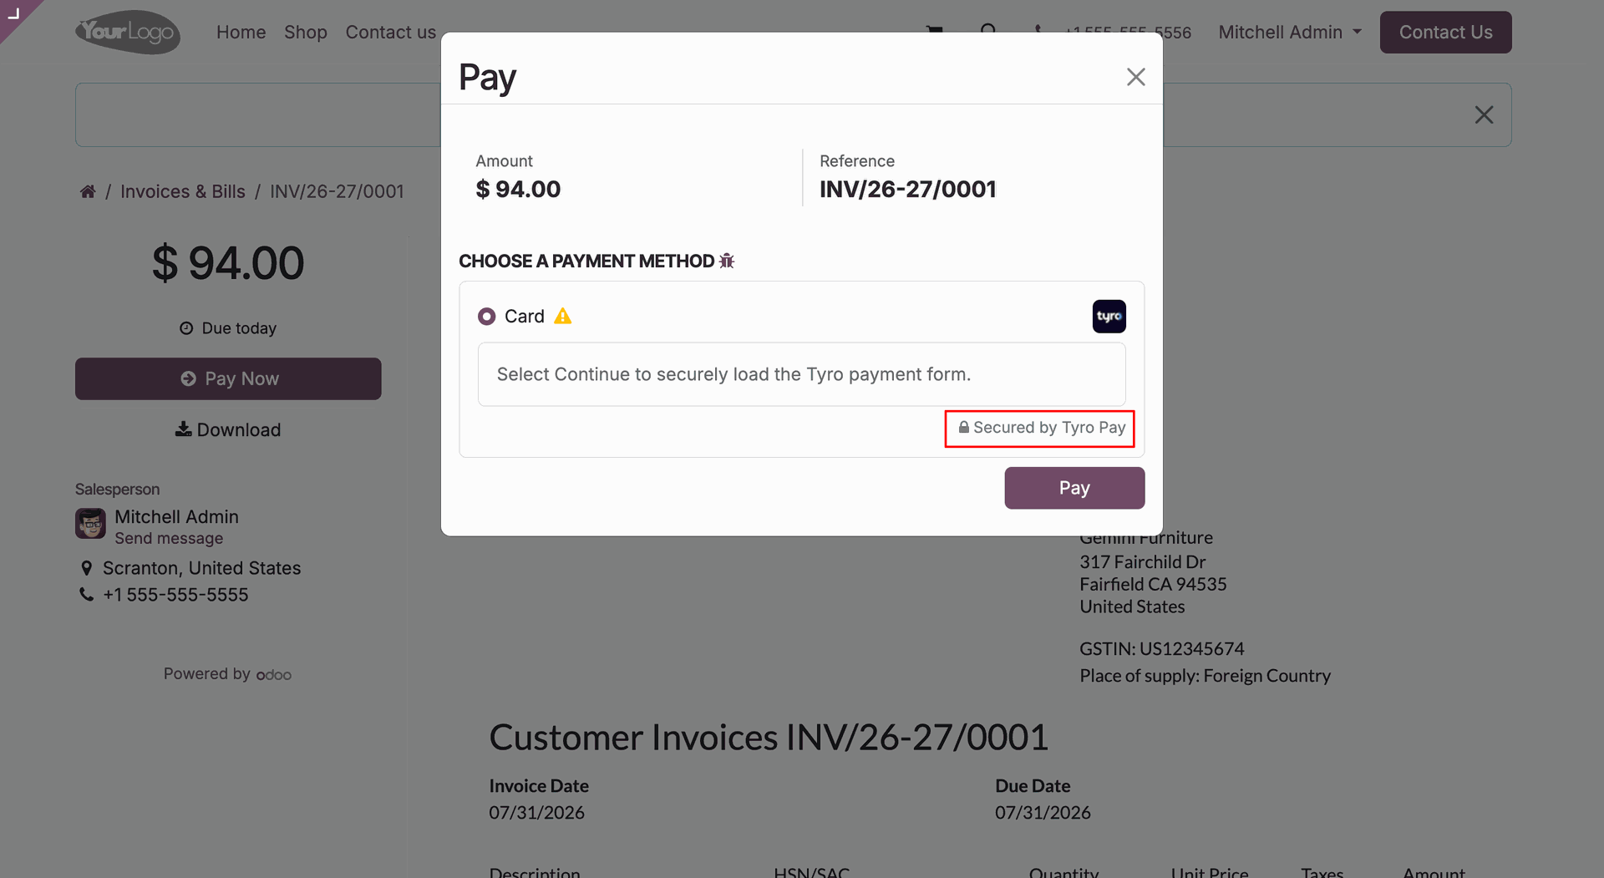This screenshot has height=878, width=1604.
Task: Open the Home menu item
Action: click(x=241, y=33)
